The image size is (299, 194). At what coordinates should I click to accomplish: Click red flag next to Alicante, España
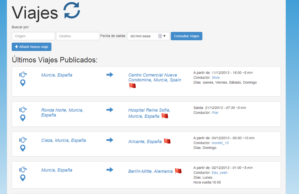click(167, 141)
